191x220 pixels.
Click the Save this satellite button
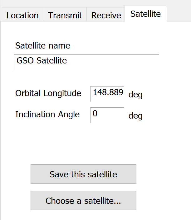click(x=83, y=174)
